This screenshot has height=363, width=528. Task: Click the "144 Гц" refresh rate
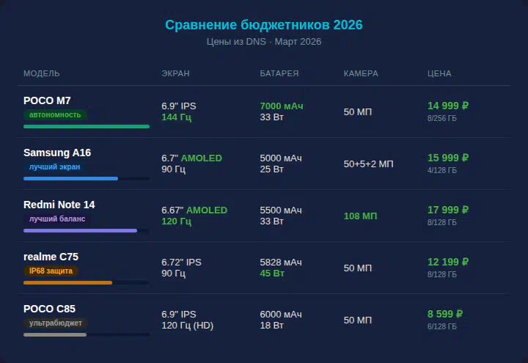coord(177,117)
